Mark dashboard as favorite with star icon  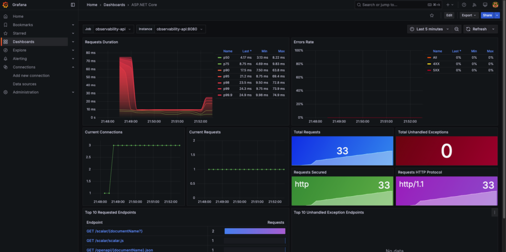[x=432, y=15]
